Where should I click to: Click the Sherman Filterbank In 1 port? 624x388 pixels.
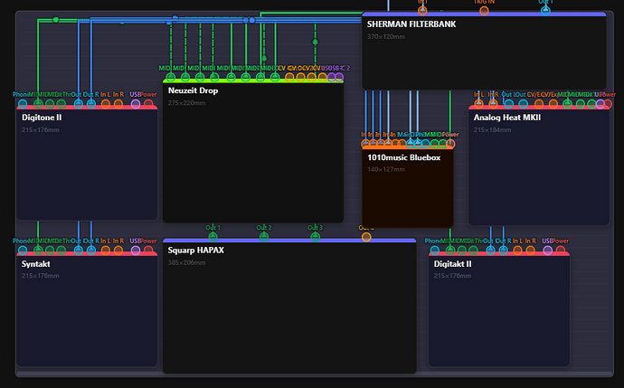[x=422, y=11]
